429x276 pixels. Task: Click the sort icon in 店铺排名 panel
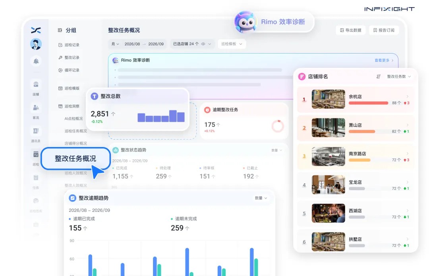point(379,77)
